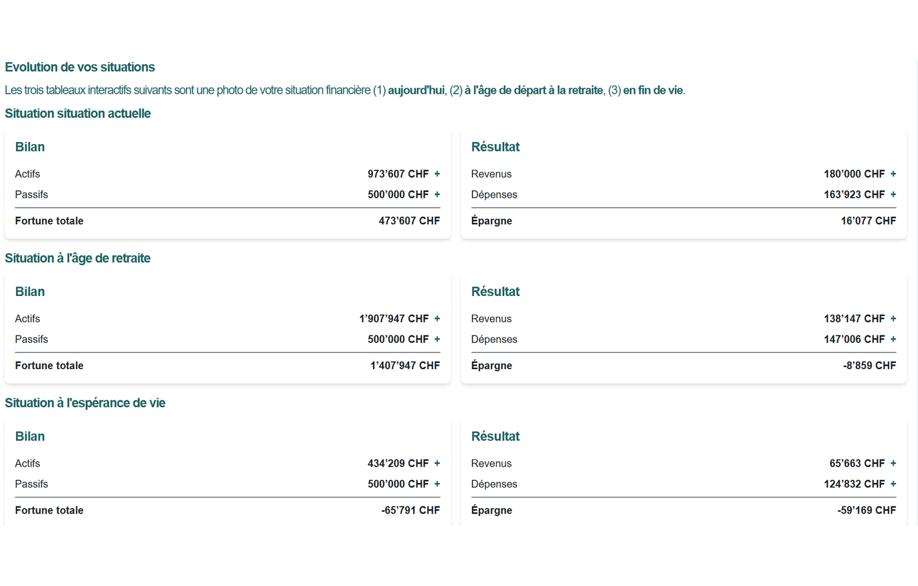Expand Passifs in the current situation Bilan
This screenshot has height=586, width=918.
click(x=437, y=194)
